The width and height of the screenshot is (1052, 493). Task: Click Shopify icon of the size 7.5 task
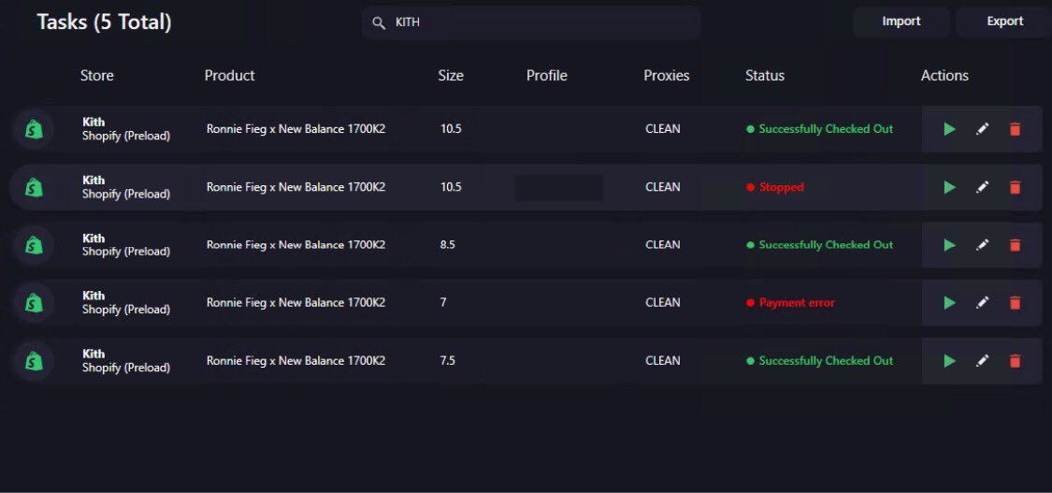pos(34,361)
